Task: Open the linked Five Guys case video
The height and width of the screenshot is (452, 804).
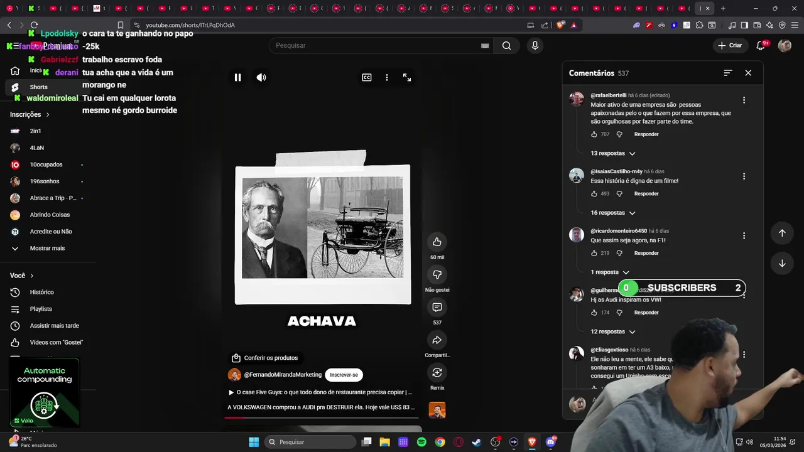Action: tap(320, 392)
